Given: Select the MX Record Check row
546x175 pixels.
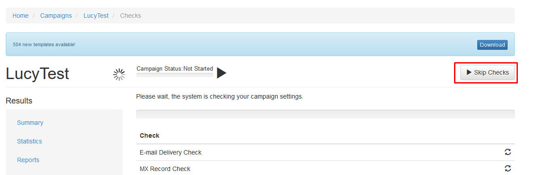Looking at the screenshot, I should pyautogui.click(x=325, y=169).
